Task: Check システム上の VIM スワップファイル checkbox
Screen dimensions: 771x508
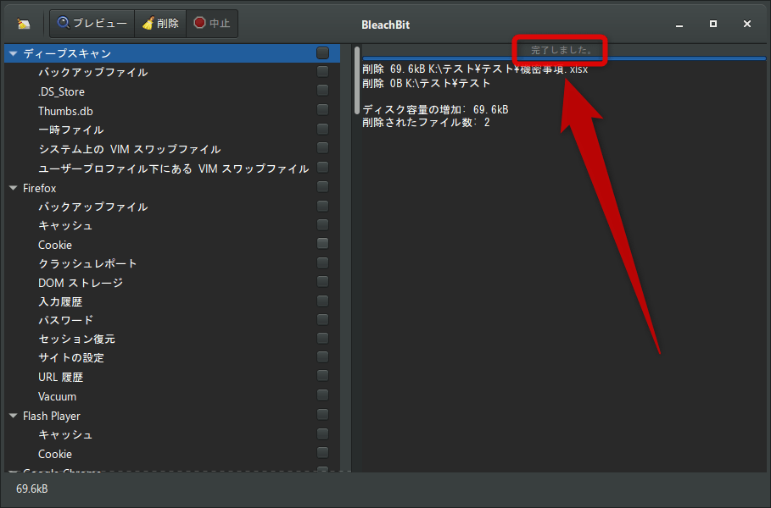Action: [322, 148]
